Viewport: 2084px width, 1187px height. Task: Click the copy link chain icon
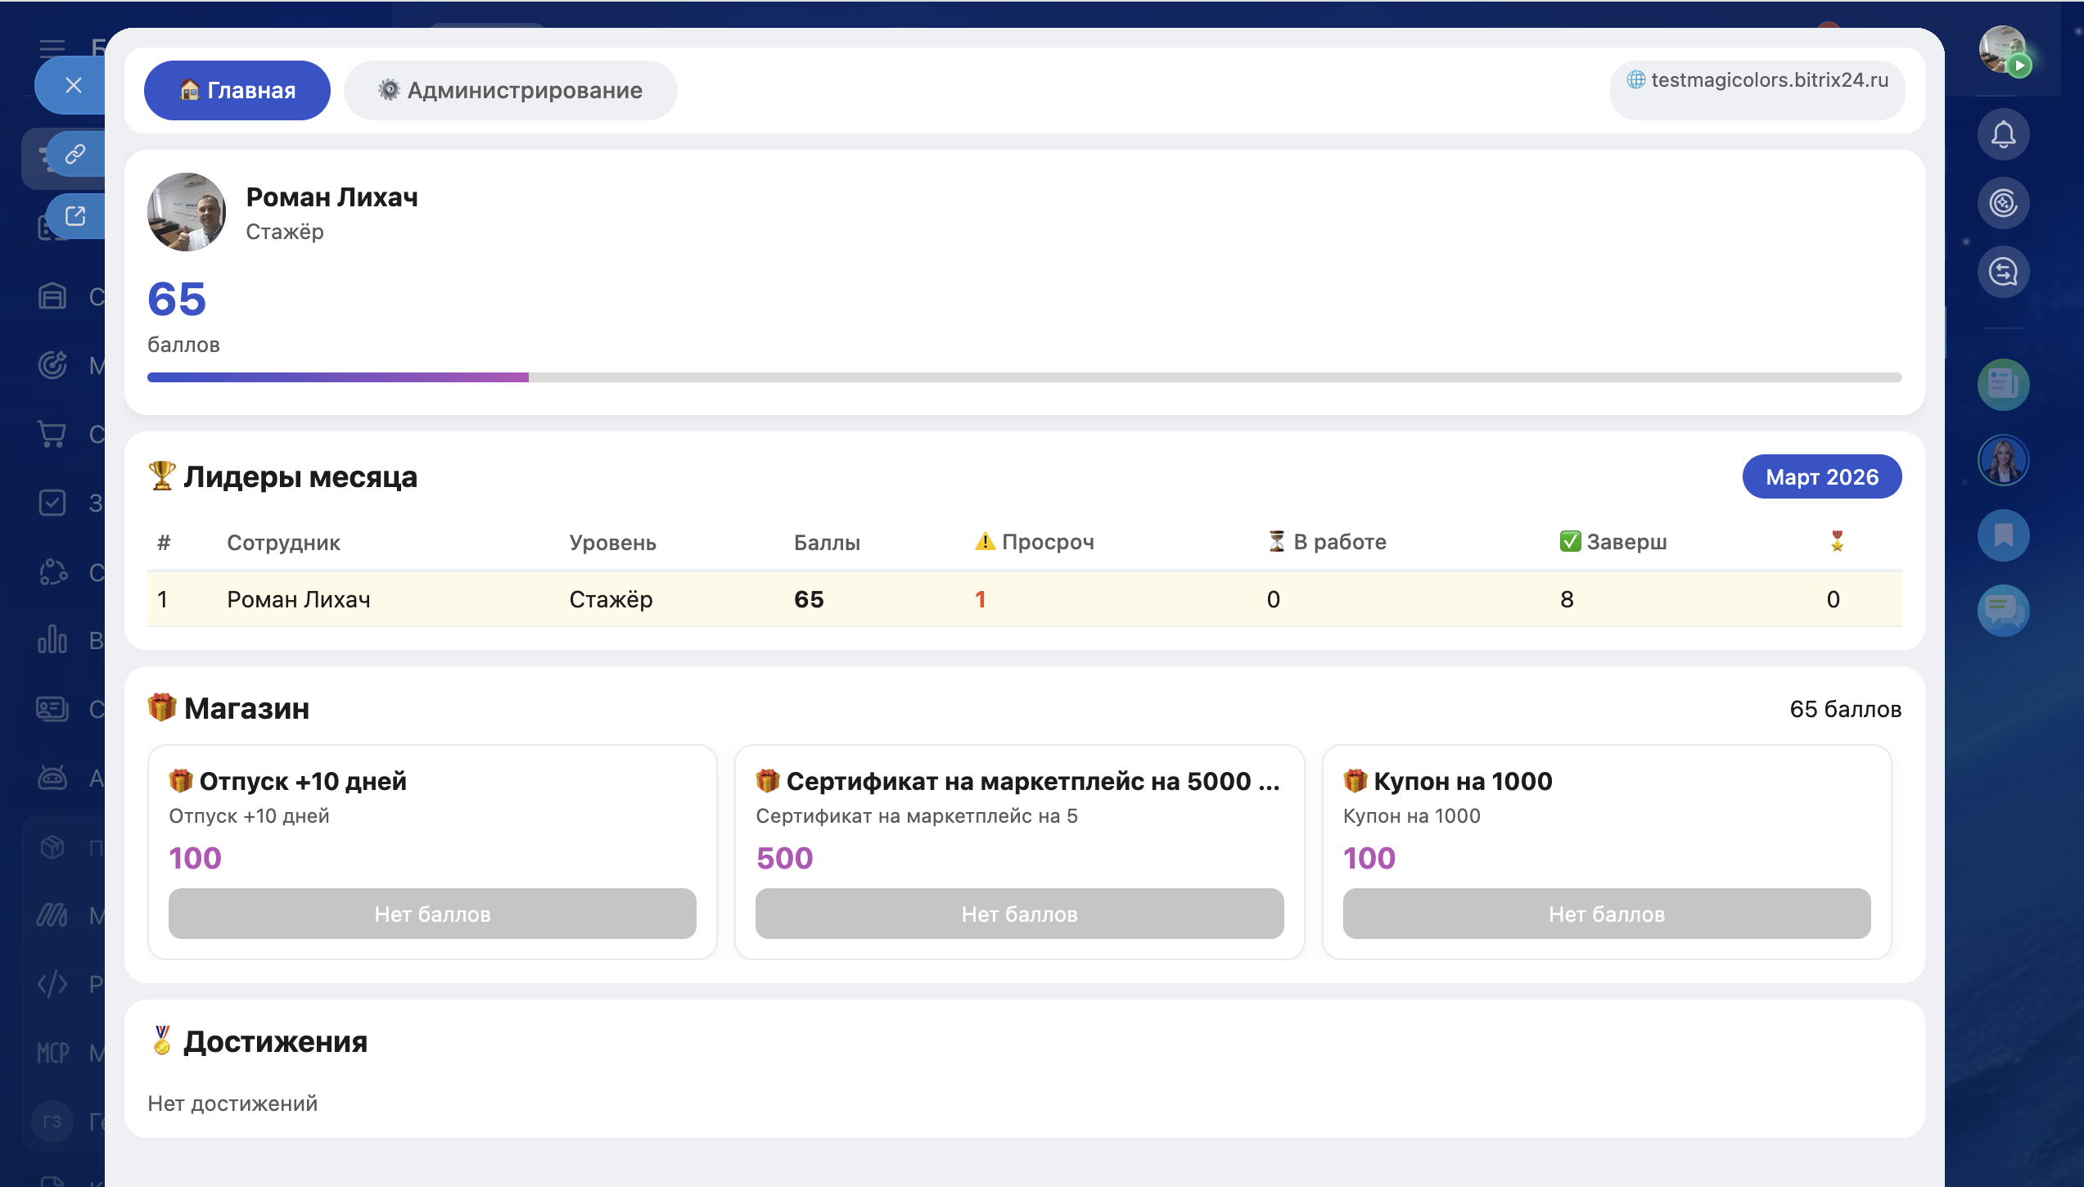[x=75, y=154]
